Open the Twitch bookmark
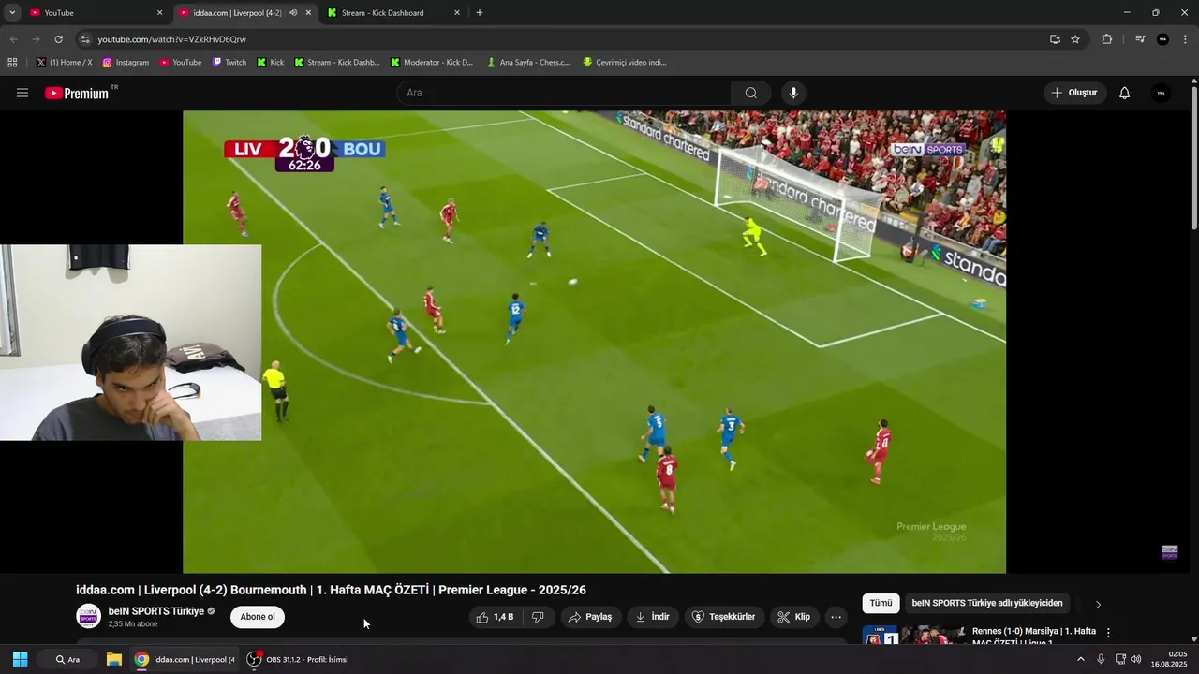Image resolution: width=1199 pixels, height=674 pixels. 229,63
